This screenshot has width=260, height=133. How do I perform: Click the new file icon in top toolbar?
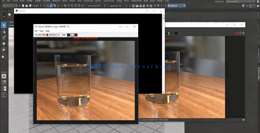pos(23,5)
